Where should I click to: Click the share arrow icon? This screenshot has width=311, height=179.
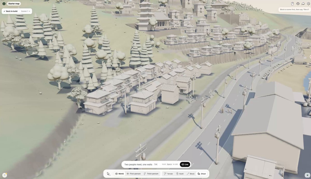point(303,4)
